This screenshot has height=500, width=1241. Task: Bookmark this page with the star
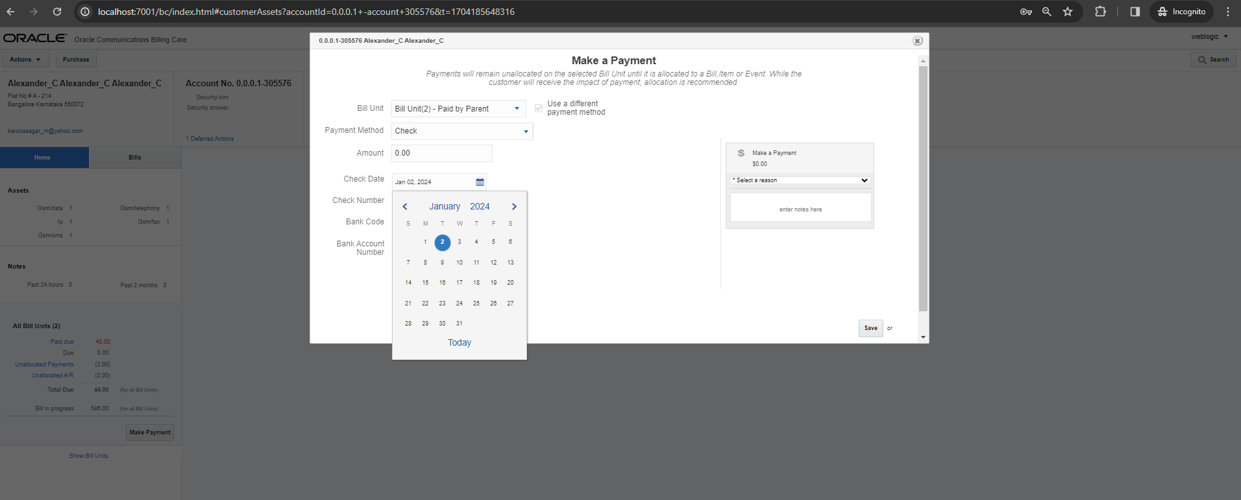(x=1068, y=12)
